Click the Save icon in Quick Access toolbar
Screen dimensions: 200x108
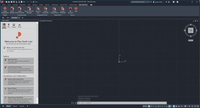(11, 2)
